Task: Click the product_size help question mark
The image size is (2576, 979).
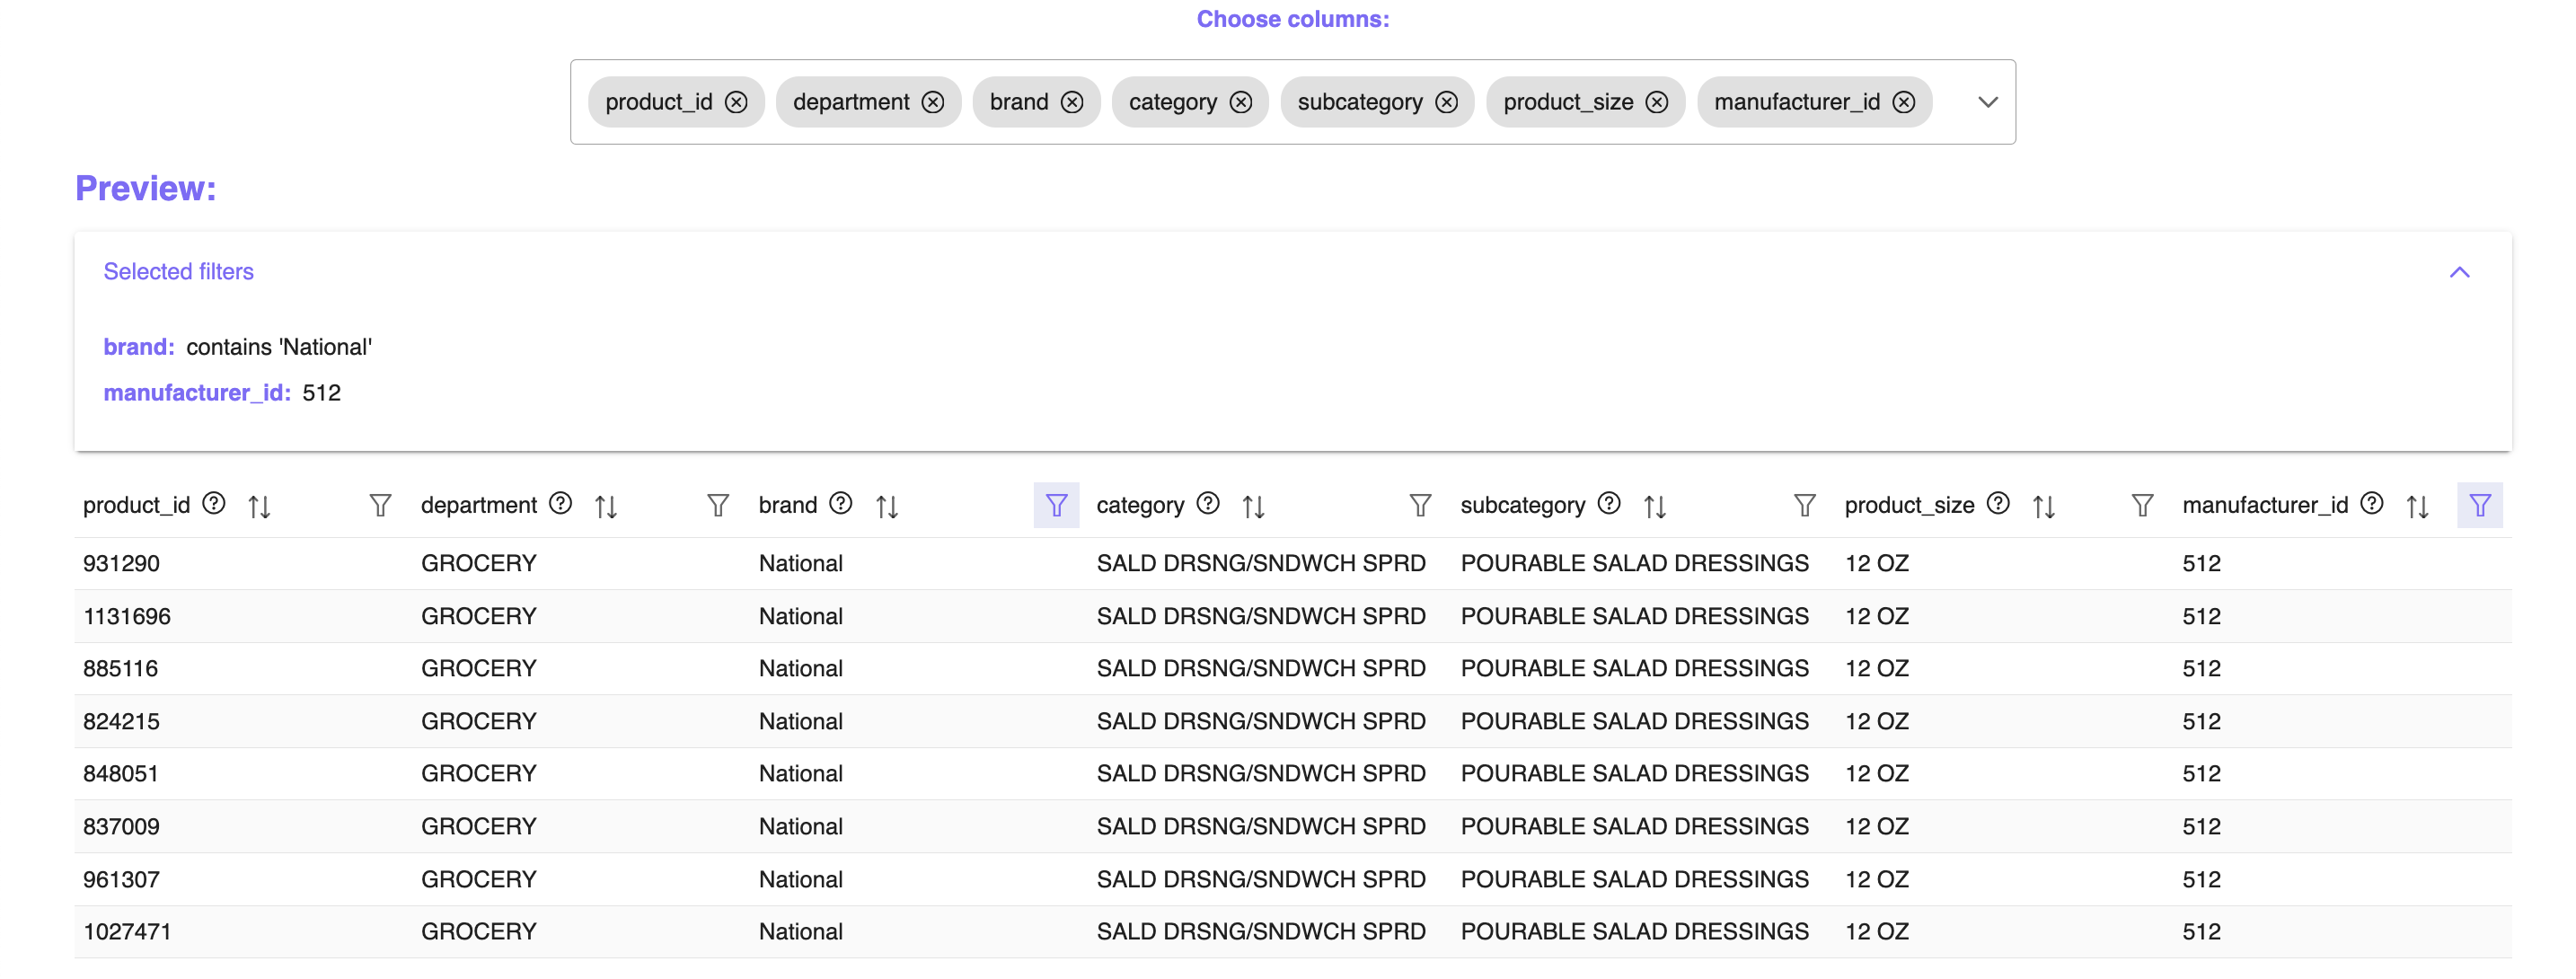Action: tap(1998, 503)
